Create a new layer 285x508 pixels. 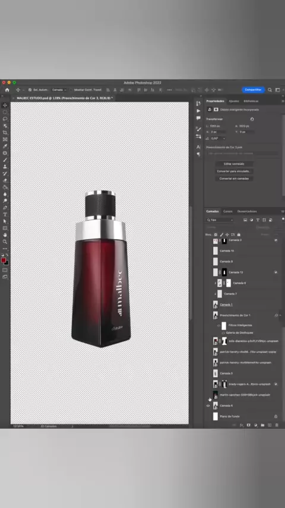[x=270, y=425]
